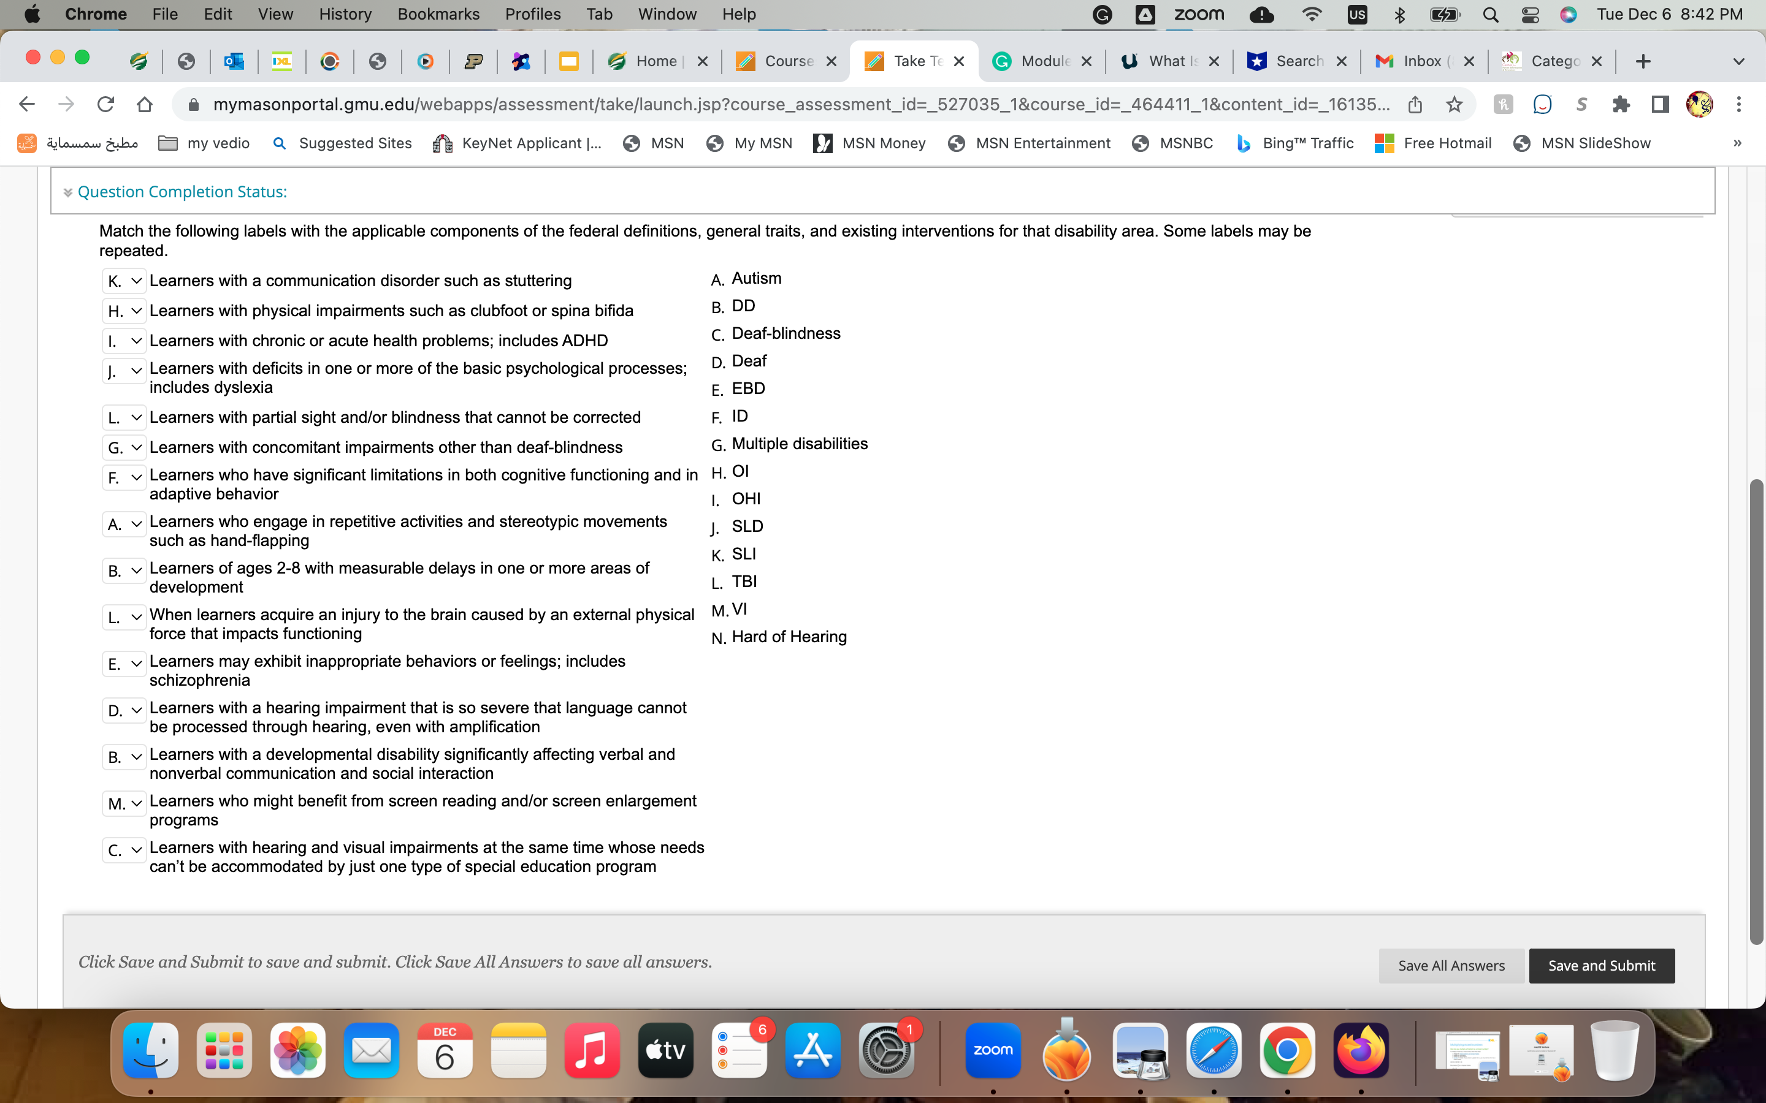Click the Chrome profile avatar icon
This screenshot has height=1103, width=1766.
[x=1700, y=104]
